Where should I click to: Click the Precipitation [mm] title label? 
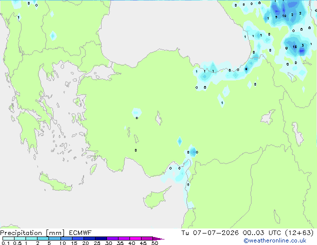32,233
